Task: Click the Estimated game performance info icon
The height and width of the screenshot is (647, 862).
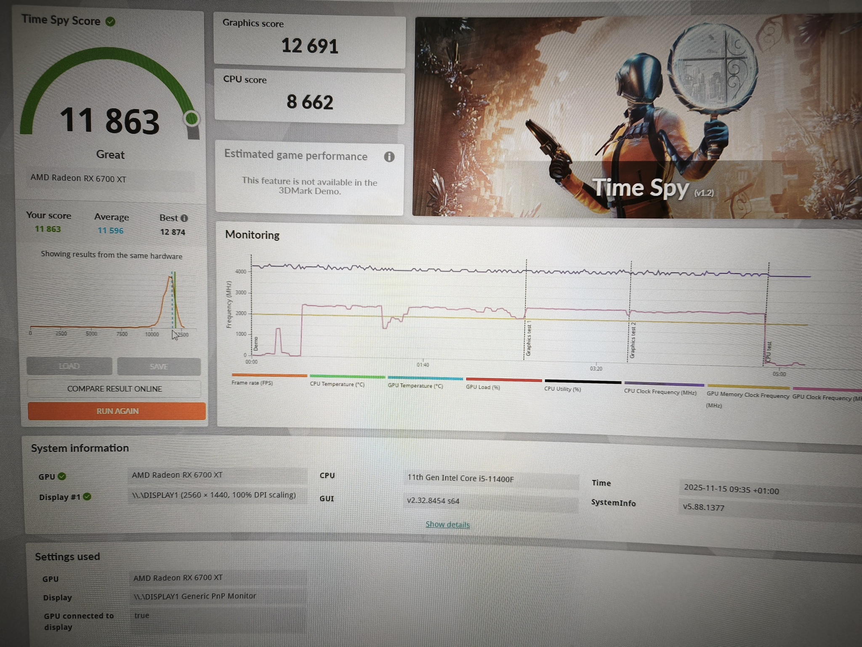Action: [x=389, y=157]
